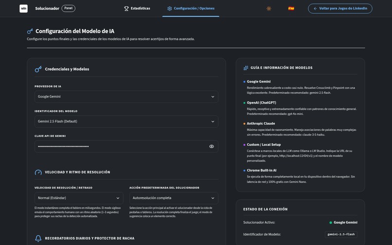This screenshot has height=245, width=392.
Task: Click the purple dot beside Custom / Local Setup
Action: pyautogui.click(x=244, y=145)
